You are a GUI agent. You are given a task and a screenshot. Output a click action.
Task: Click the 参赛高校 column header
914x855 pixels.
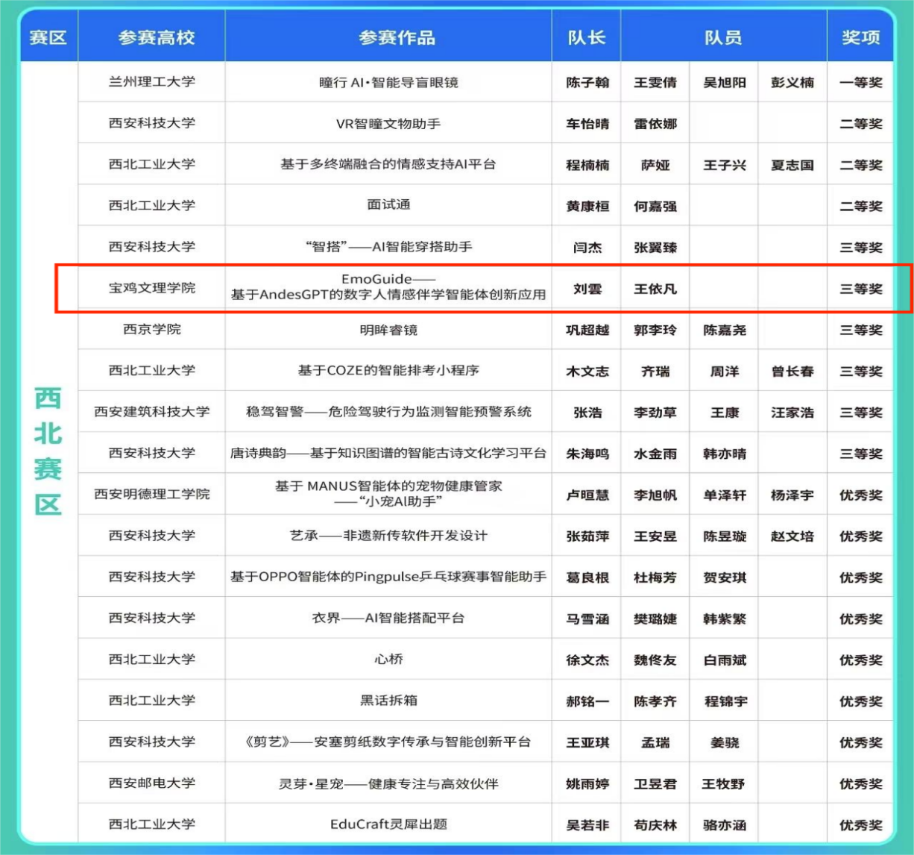155,37
